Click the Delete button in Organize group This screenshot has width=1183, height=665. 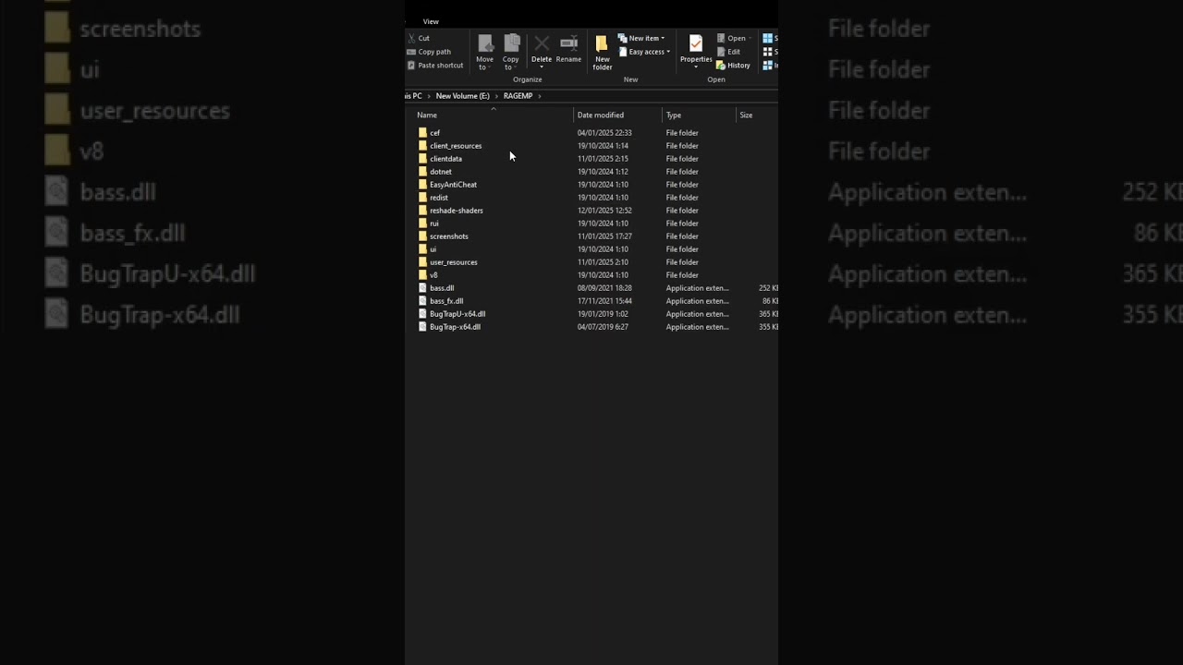(542, 51)
